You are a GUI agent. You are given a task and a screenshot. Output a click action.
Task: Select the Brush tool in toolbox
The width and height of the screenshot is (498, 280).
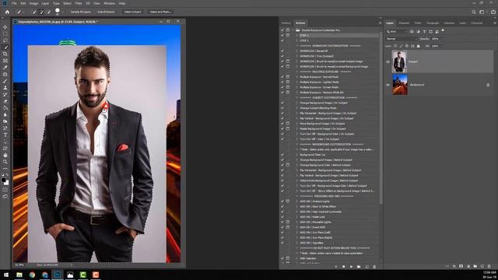pos(5,81)
